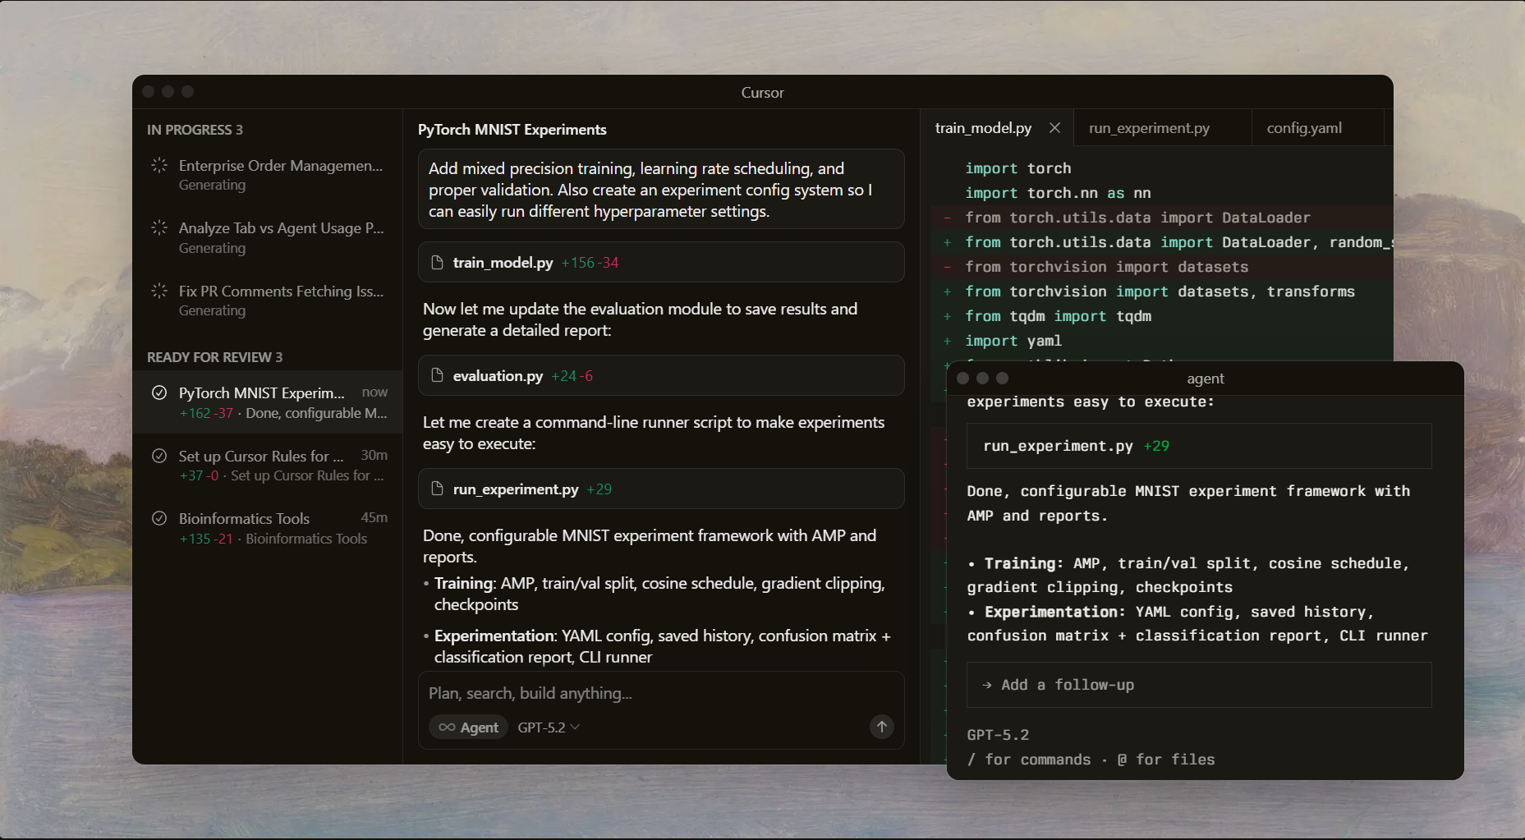
Task: Click the checkmark icon next to PyTorch MNIST Experiments
Action: tap(159, 392)
